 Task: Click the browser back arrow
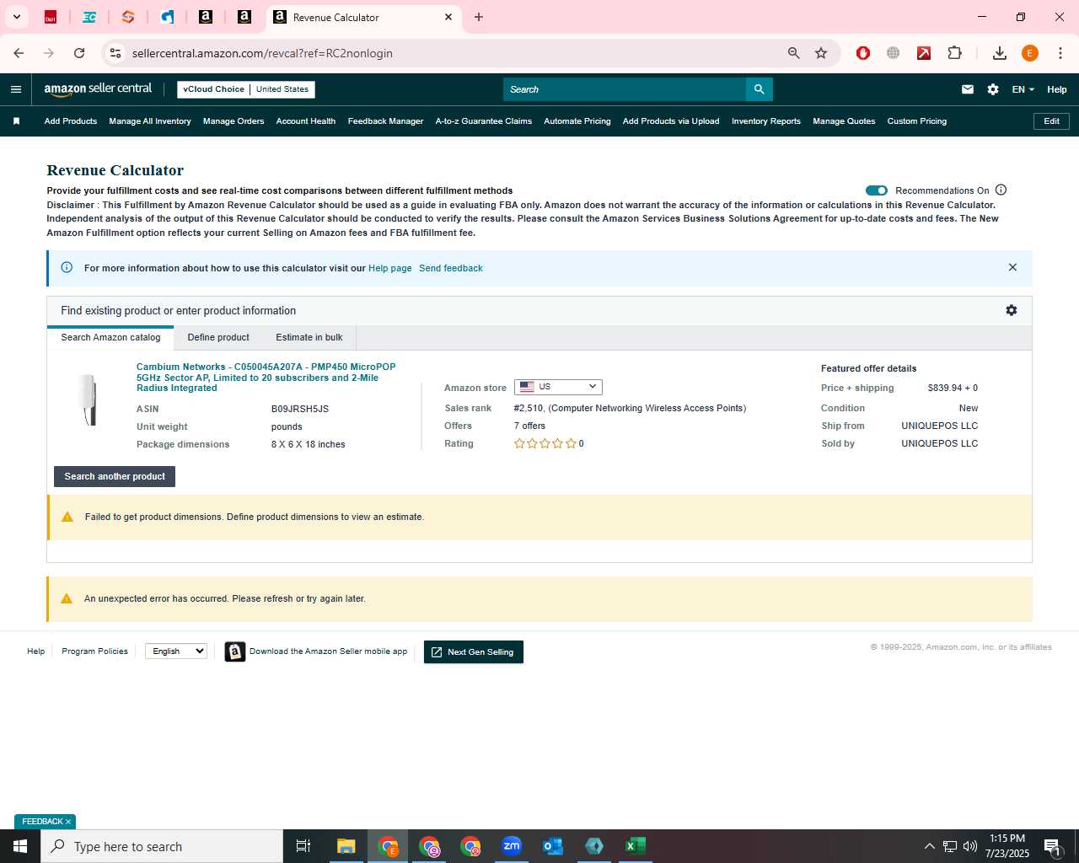click(19, 53)
